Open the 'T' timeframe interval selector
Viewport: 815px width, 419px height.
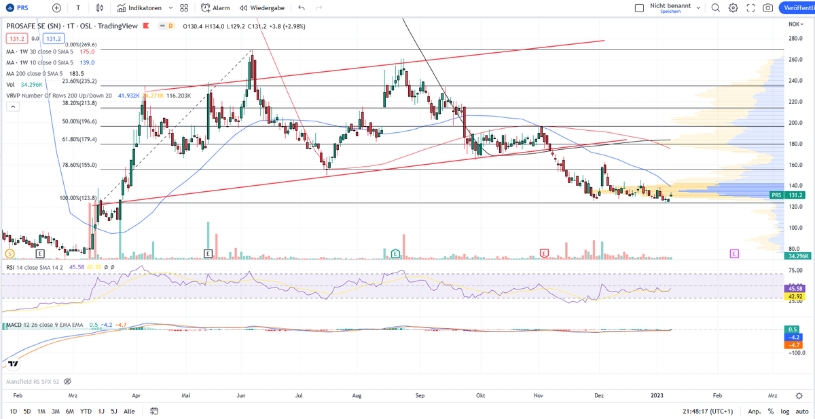click(x=78, y=8)
